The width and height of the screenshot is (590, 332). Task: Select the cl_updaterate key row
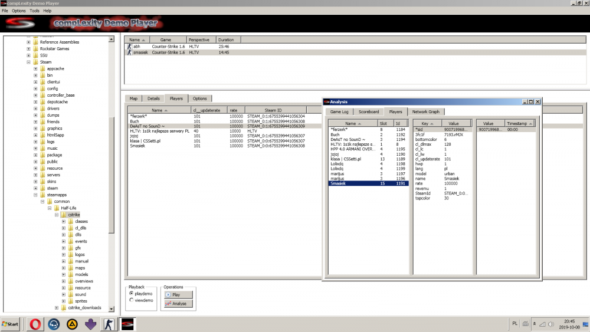pyautogui.click(x=442, y=159)
